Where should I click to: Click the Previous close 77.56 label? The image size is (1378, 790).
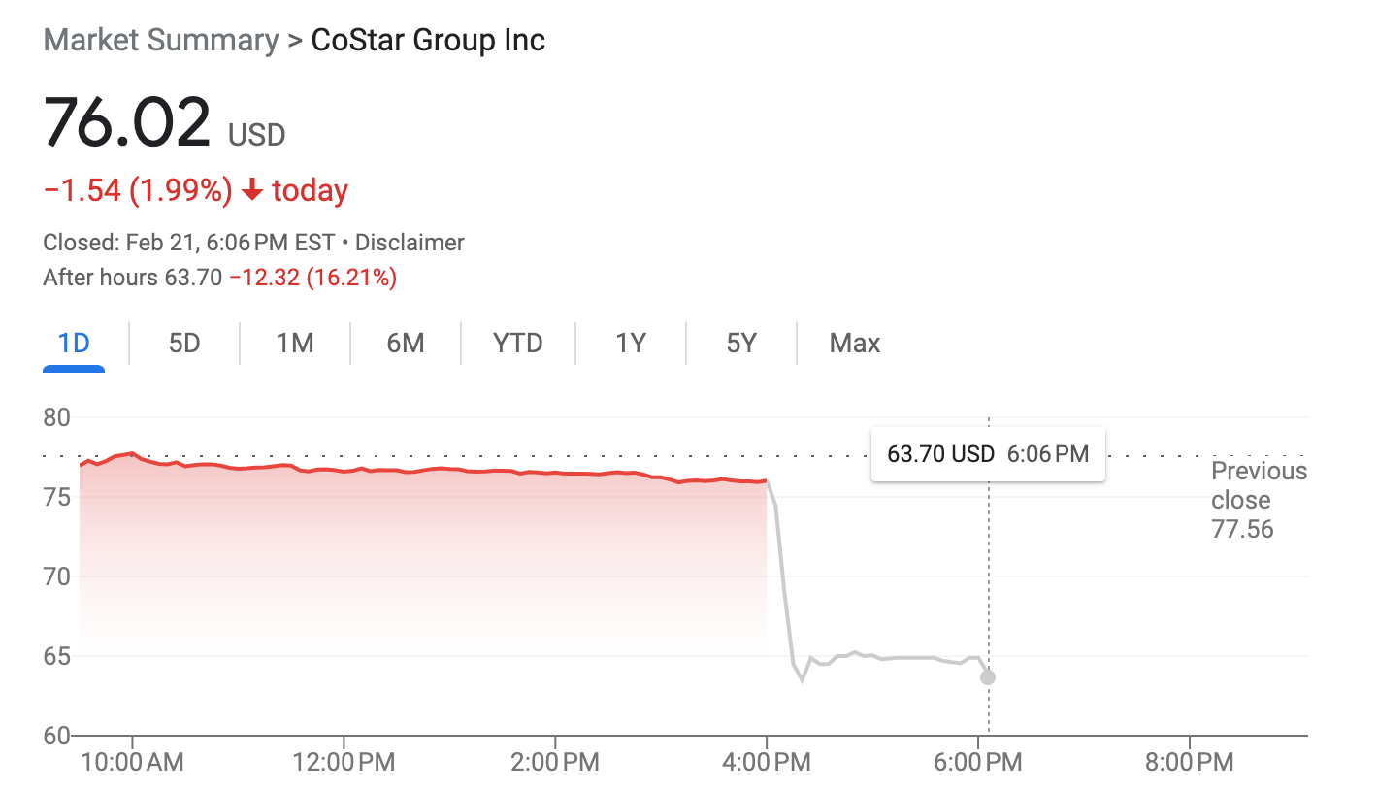(x=1259, y=500)
